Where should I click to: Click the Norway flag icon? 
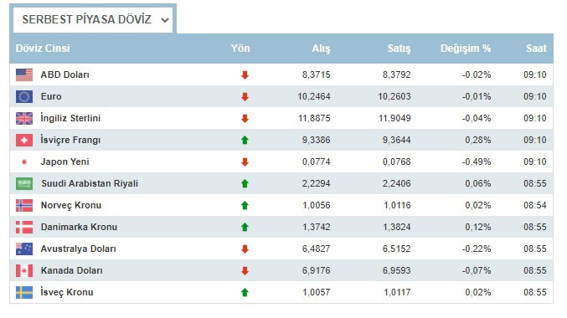point(24,205)
